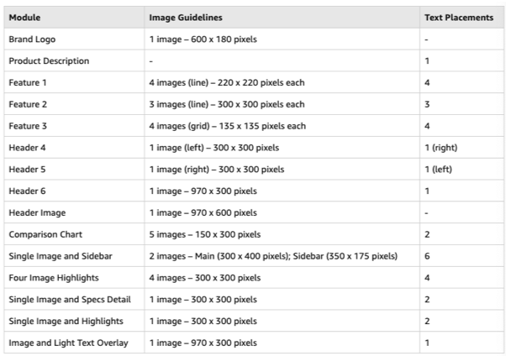Viewport: 506px width, 356px height.
Task: Select the Product Description row label
Action: tap(49, 61)
